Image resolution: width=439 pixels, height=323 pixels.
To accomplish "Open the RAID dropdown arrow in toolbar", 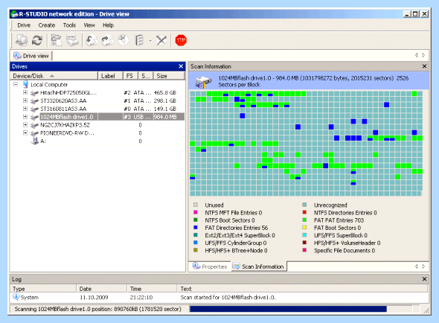I will click(x=150, y=41).
